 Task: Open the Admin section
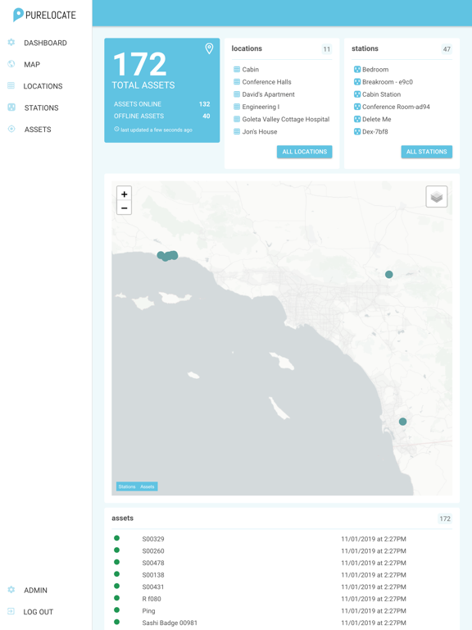(x=36, y=591)
